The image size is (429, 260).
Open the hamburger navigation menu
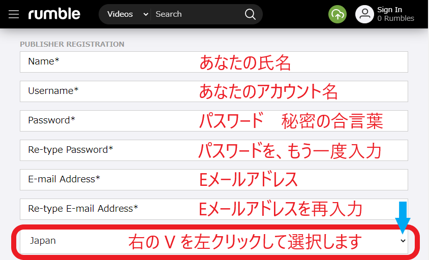[x=14, y=14]
